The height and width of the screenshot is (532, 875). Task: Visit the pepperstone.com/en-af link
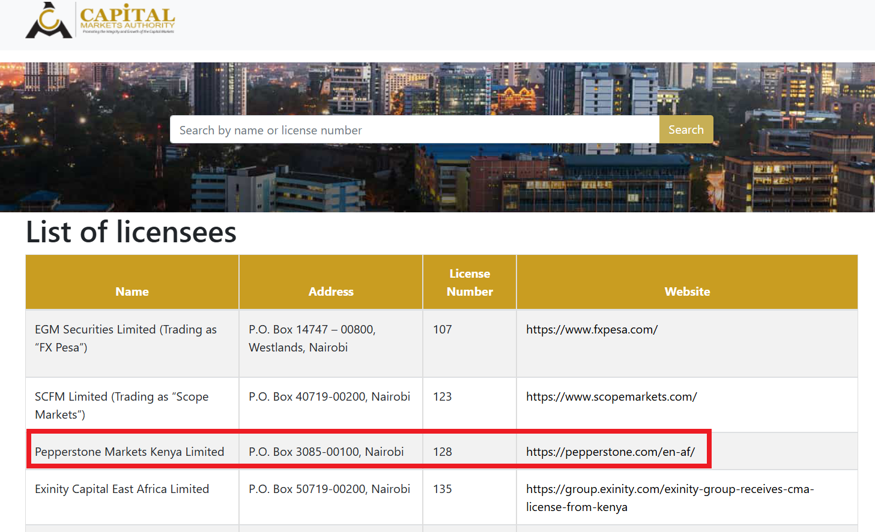coord(610,452)
